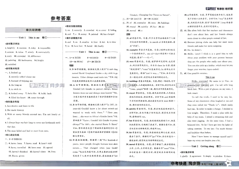Click the answer key '21~25 DACCD'

click(134, 19)
